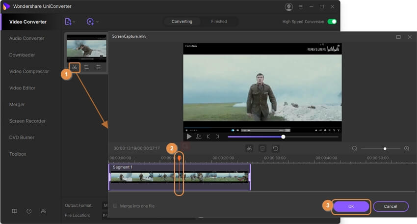Image resolution: width=417 pixels, height=224 pixels.
Task: Delete the segment with the trash icon
Action: (x=262, y=148)
